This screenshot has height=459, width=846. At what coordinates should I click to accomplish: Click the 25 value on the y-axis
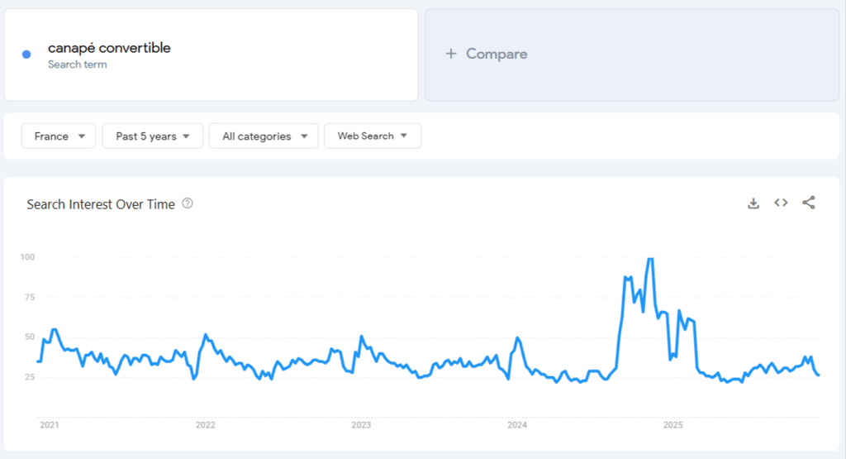30,377
